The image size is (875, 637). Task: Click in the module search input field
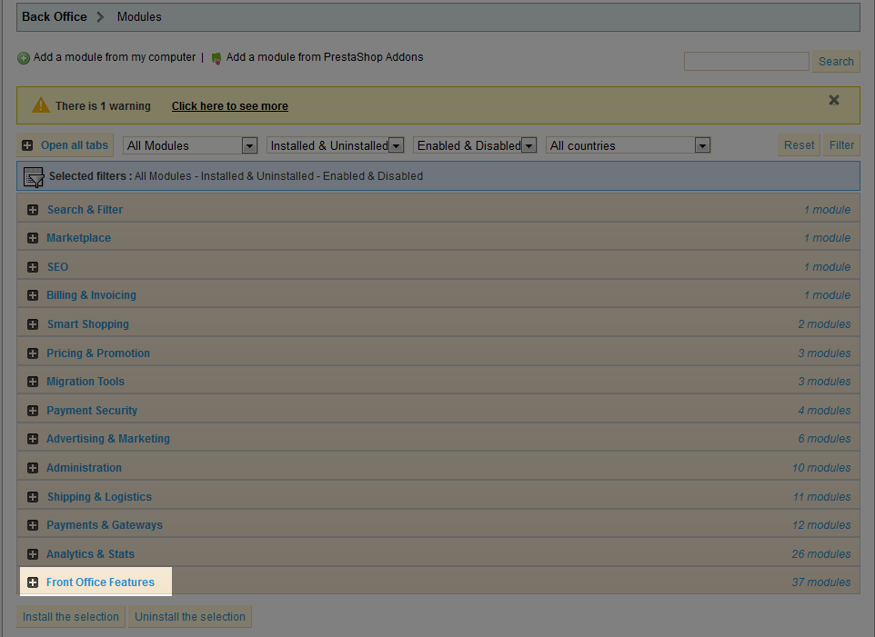[x=746, y=62]
